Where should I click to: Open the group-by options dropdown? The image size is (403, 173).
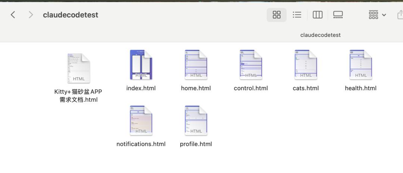377,15
